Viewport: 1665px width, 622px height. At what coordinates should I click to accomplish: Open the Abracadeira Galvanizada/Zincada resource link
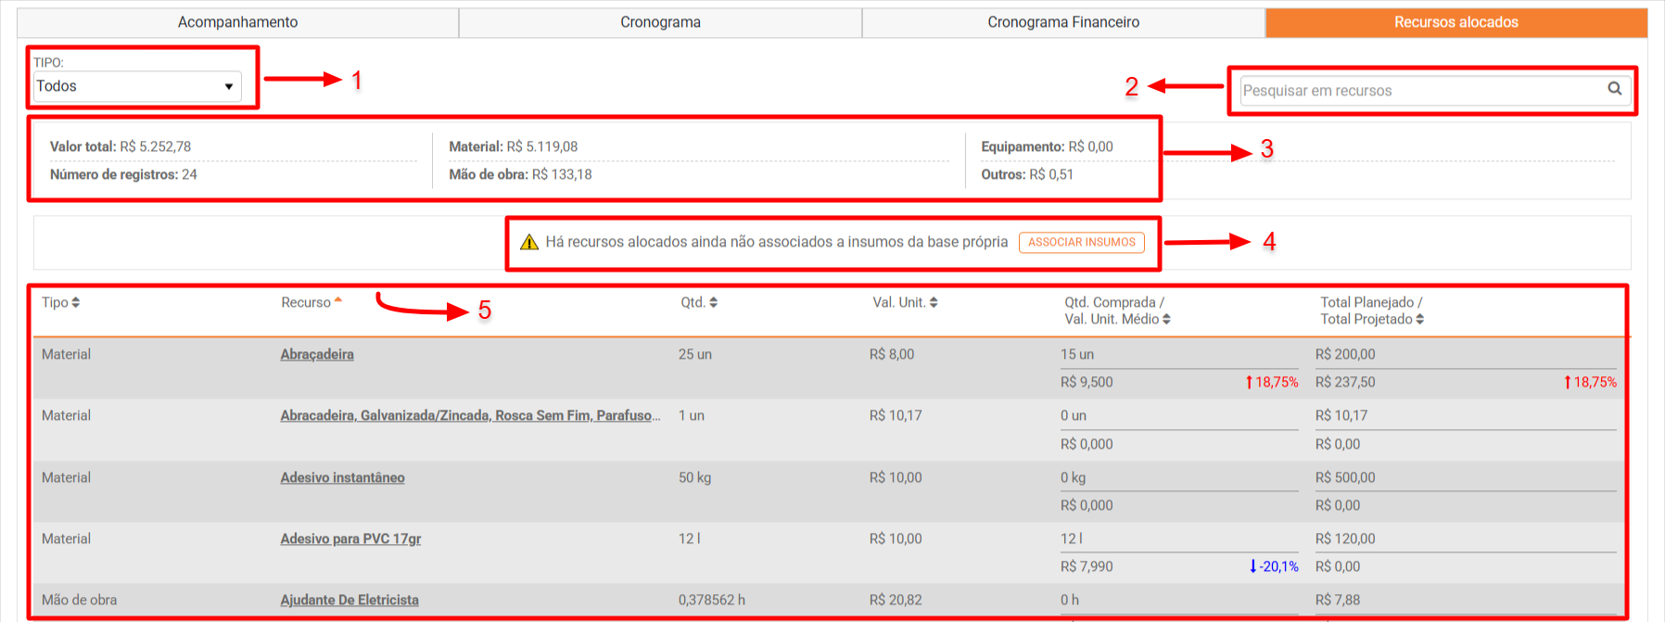[469, 415]
